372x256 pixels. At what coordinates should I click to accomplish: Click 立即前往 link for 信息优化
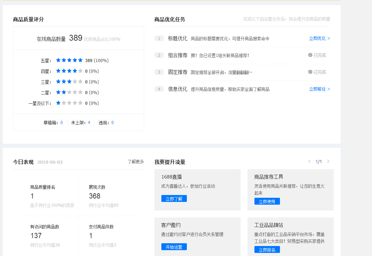click(319, 89)
